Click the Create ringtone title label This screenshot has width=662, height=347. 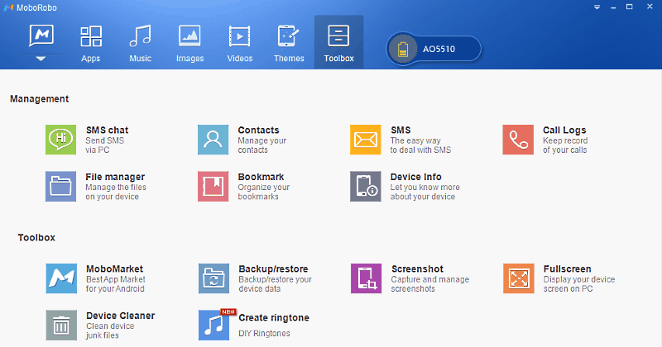coord(274,318)
